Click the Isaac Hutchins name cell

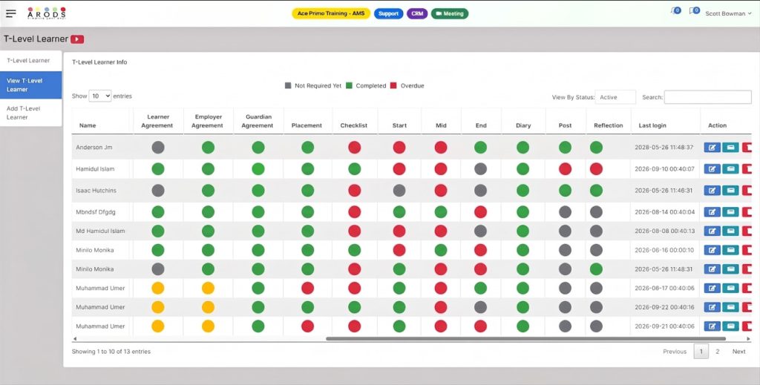[96, 191]
